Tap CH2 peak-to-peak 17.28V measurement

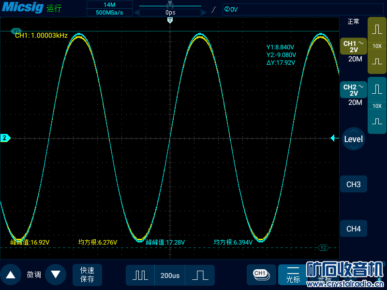[x=165, y=242]
